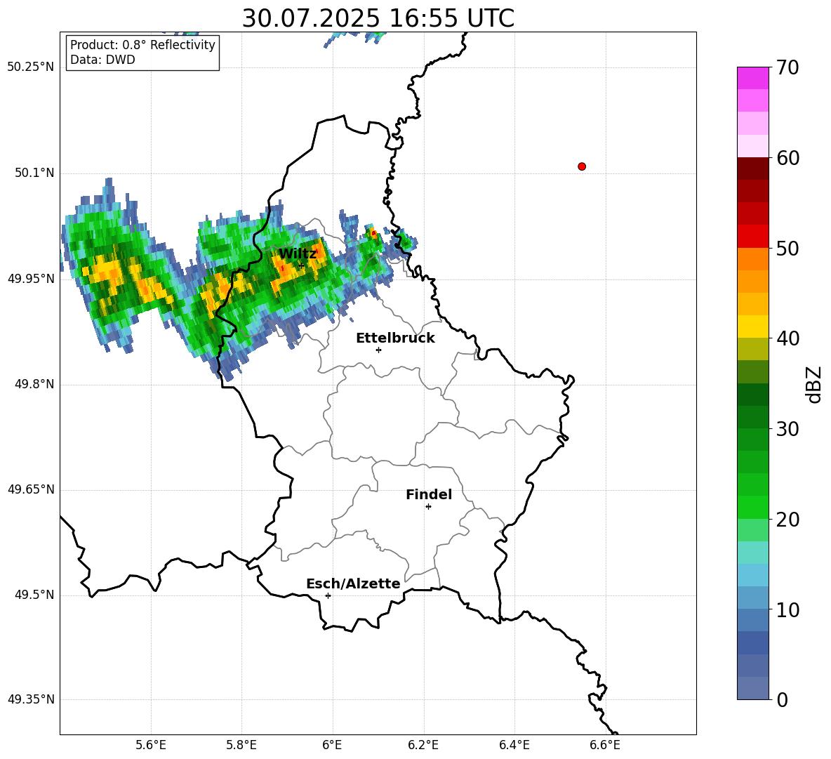Click the Wiltz location cross marker
The height and width of the screenshot is (759, 831).
(x=302, y=265)
